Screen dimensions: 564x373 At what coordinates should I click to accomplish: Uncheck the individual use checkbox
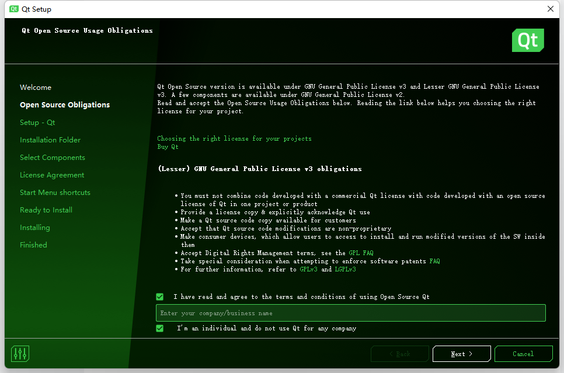[160, 329]
